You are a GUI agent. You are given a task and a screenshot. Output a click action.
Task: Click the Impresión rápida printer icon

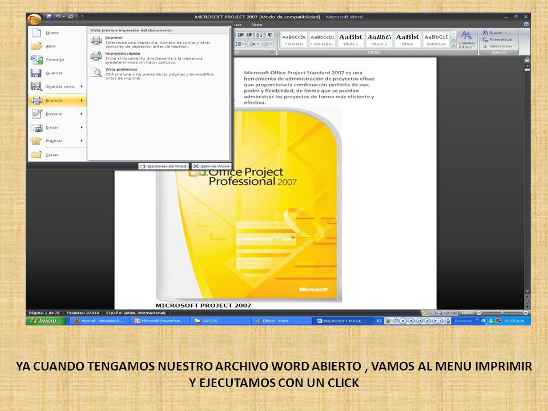96,57
